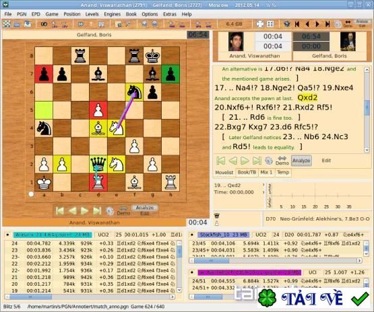The image size is (374, 312).
Task: Open the Engines menu
Action: pyautogui.click(x=112, y=14)
